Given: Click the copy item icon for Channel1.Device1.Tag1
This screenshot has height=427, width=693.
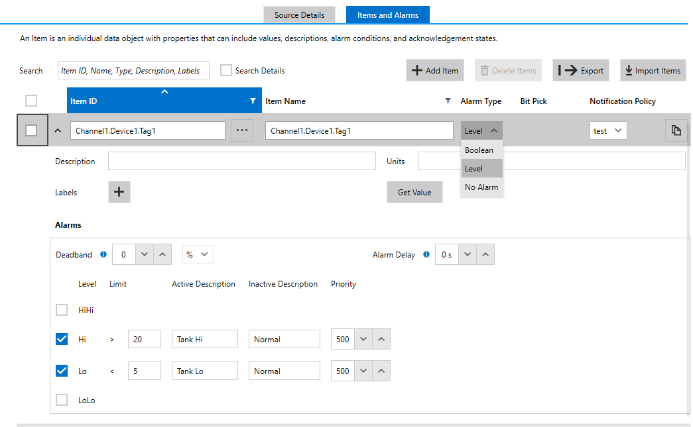Looking at the screenshot, I should coord(676,130).
